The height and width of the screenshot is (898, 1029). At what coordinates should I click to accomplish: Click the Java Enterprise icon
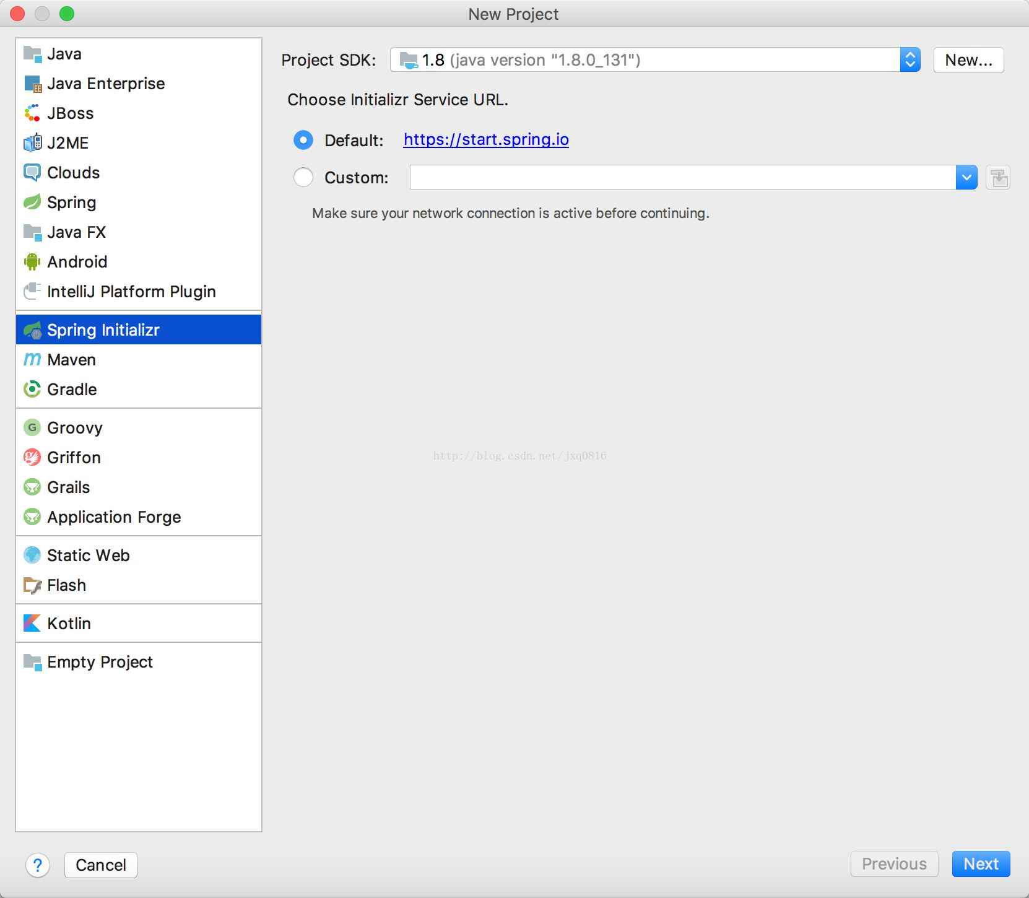(x=32, y=84)
